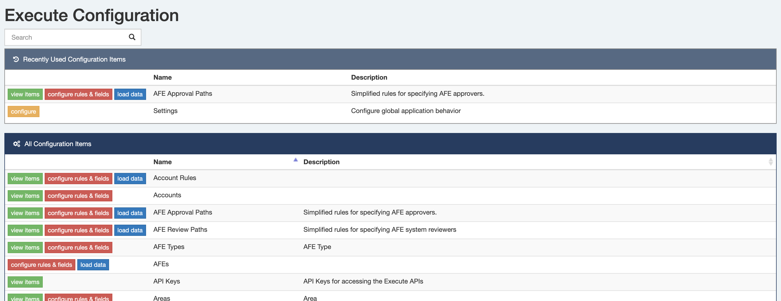Configure rules & fields for AFE Types

pyautogui.click(x=78, y=248)
